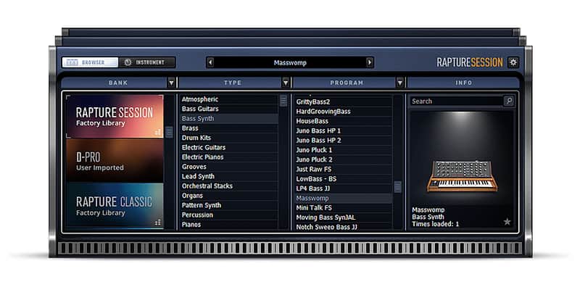This screenshot has height=290, width=580.
Task: Load the next program with the right arrow
Action: (x=370, y=62)
